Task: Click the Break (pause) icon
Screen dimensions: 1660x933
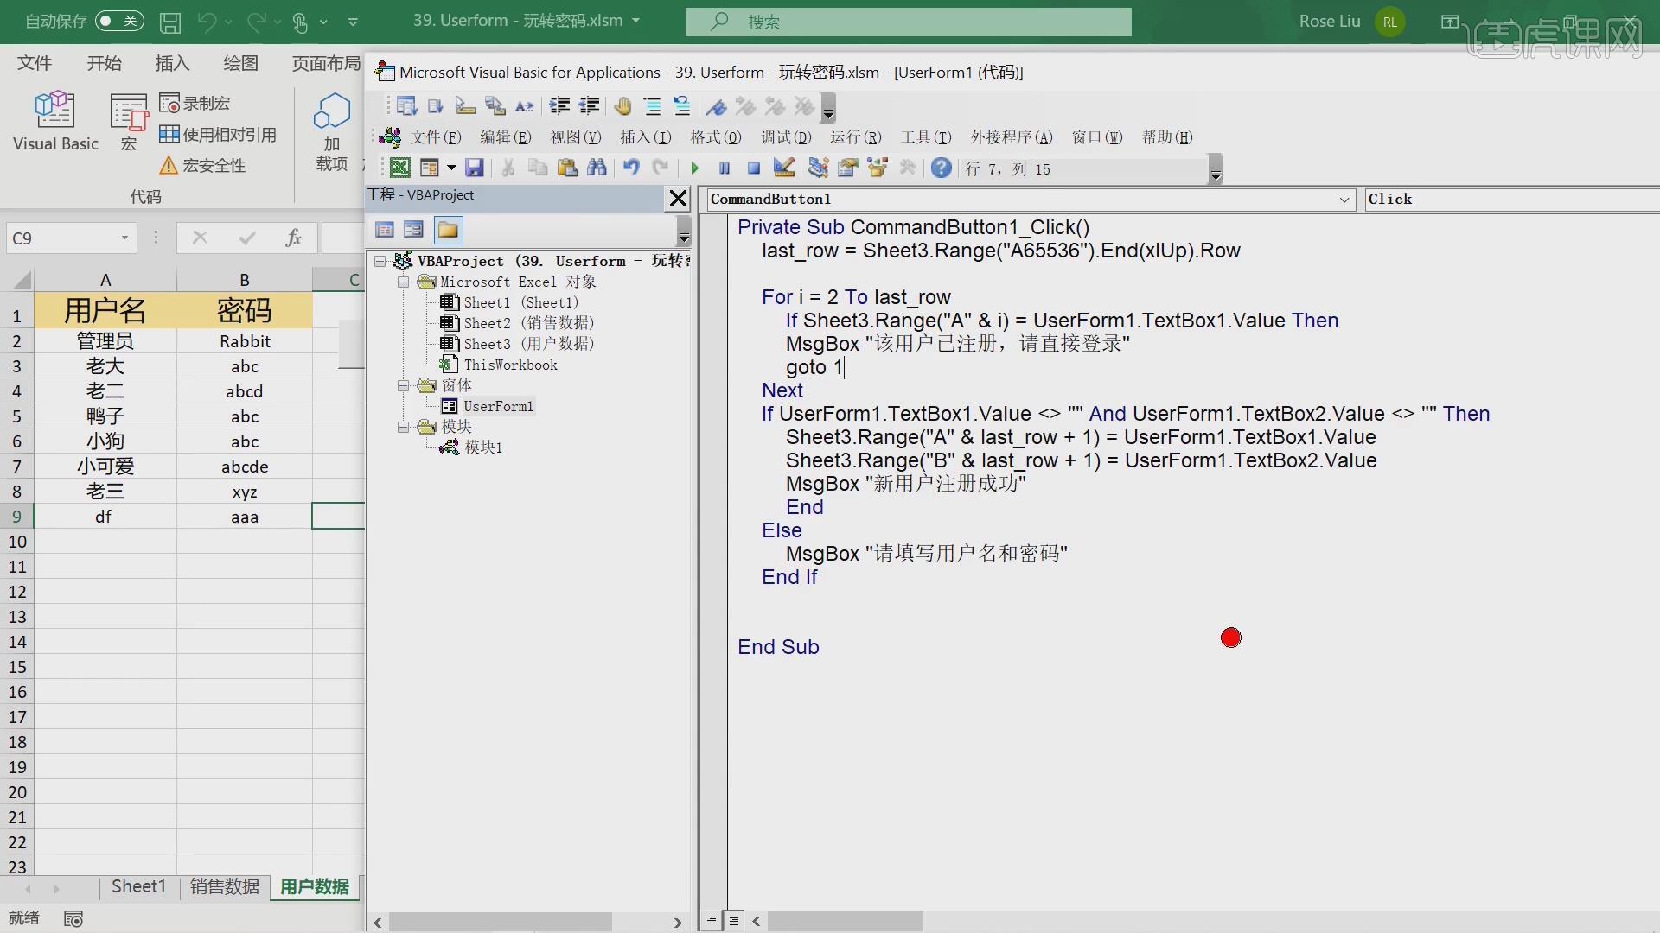Action: click(724, 168)
